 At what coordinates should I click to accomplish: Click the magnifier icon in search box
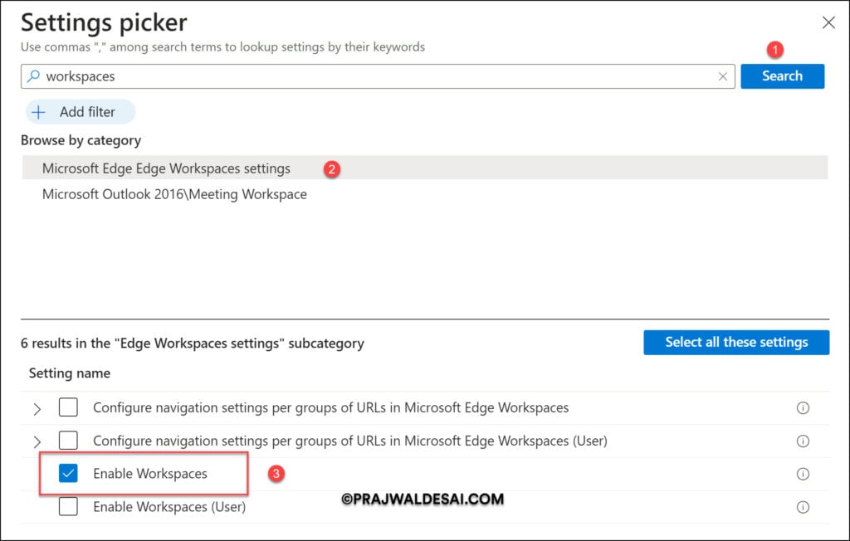point(33,76)
